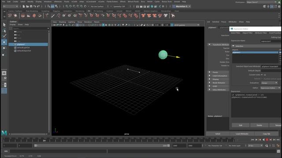Click the paint brush icon on FX shelf
Viewport: 282px width, 158px height.
[x=52, y=16]
